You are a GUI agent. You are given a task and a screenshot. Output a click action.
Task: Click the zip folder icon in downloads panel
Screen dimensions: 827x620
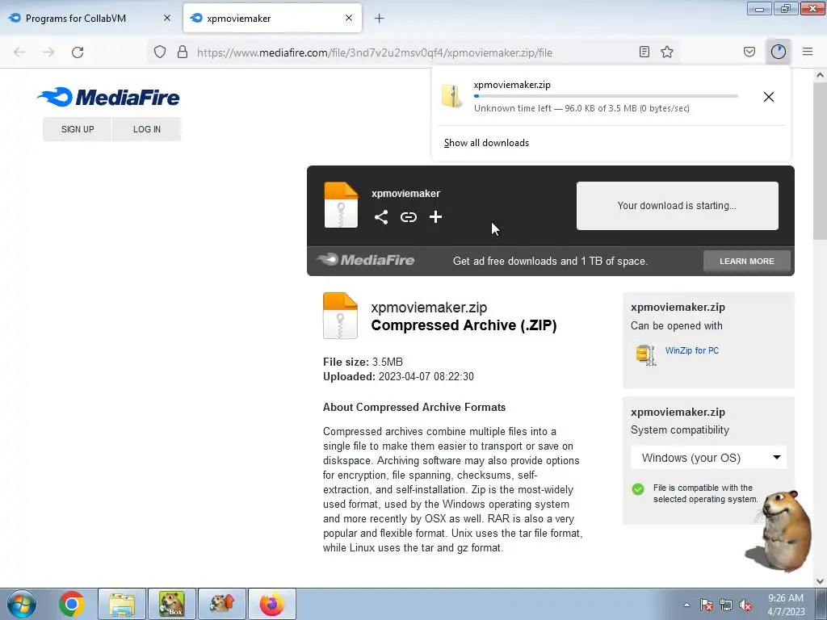pos(452,96)
